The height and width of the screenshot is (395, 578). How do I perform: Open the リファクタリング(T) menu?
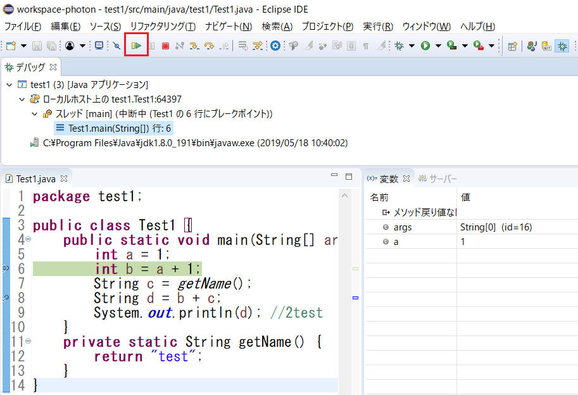pyautogui.click(x=163, y=27)
